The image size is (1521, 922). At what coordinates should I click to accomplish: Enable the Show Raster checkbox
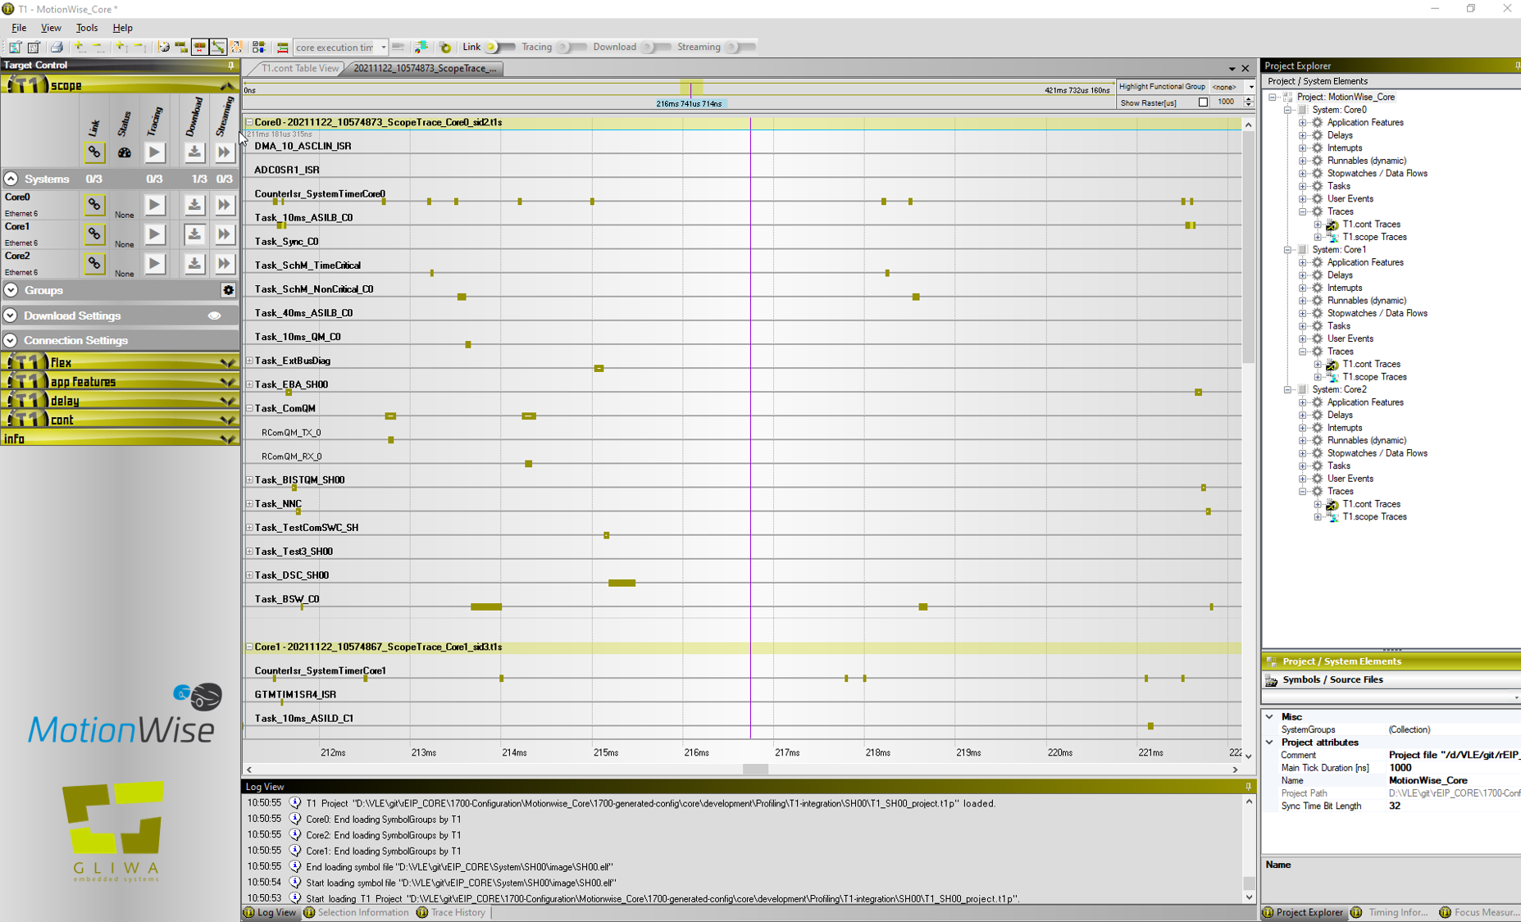pos(1203,102)
